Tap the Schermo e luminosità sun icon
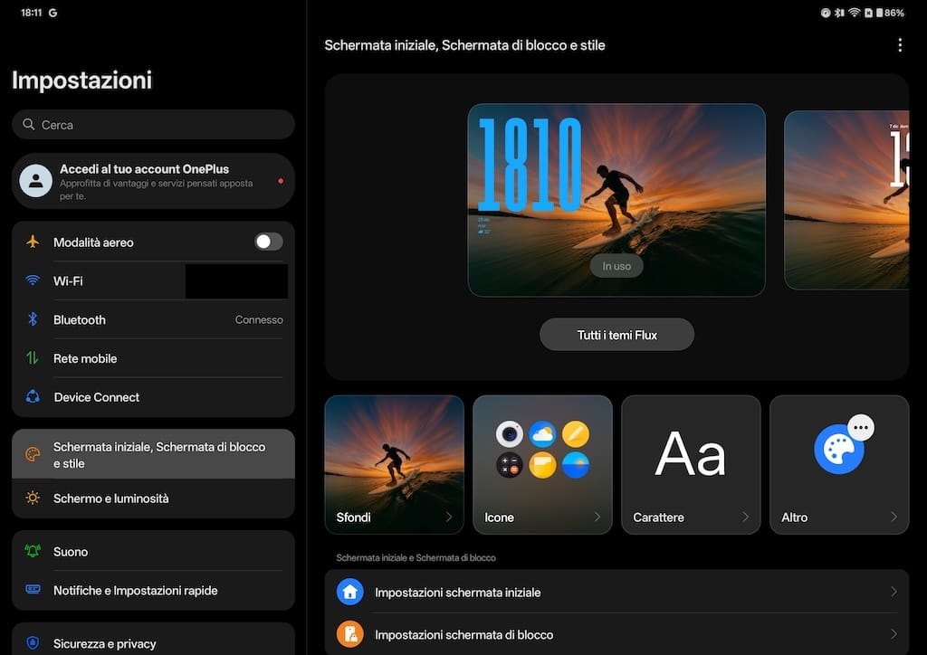Image resolution: width=927 pixels, height=655 pixels. point(33,498)
